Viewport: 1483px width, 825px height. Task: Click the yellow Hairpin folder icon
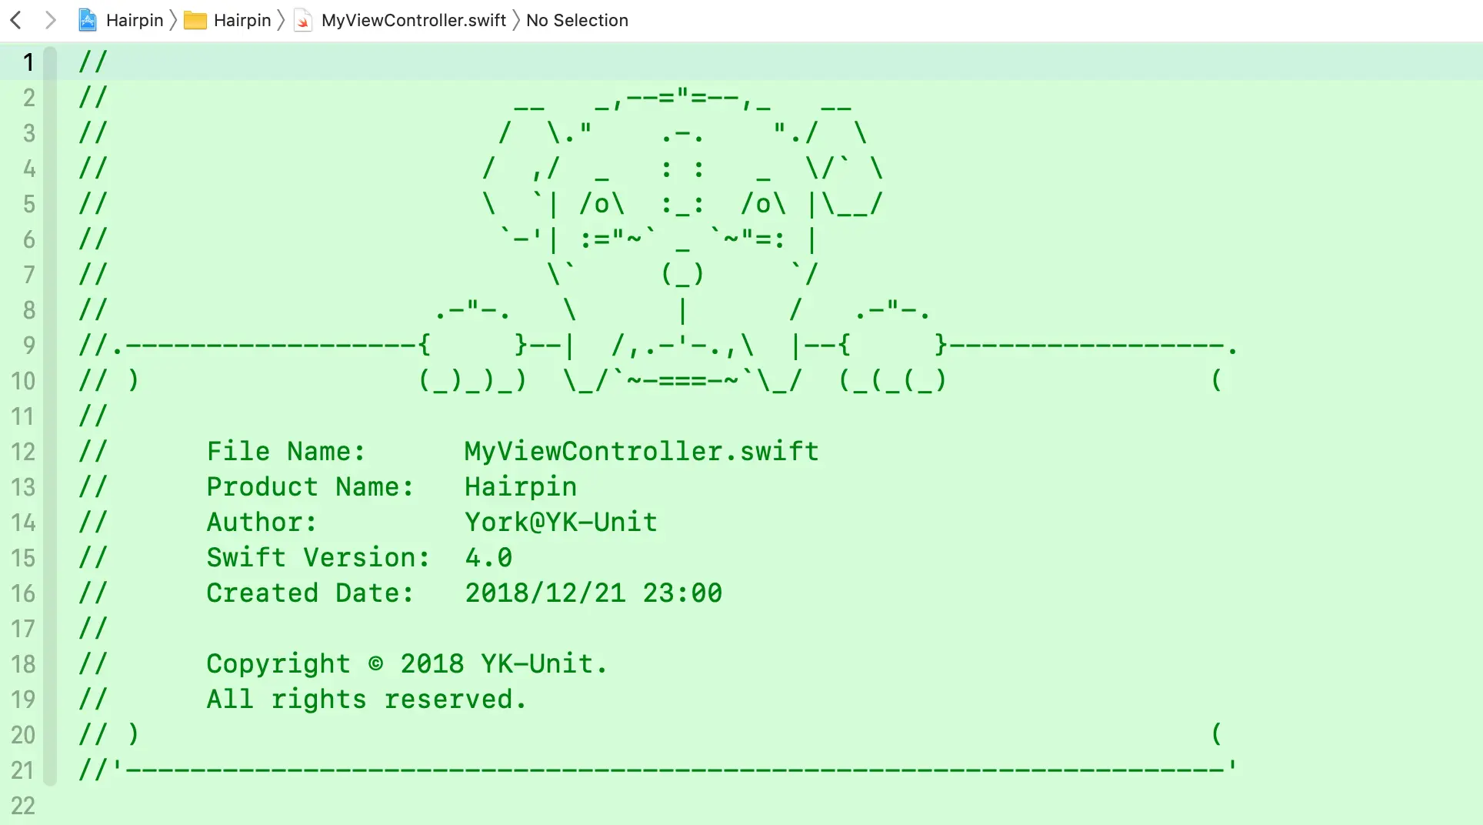[195, 21]
